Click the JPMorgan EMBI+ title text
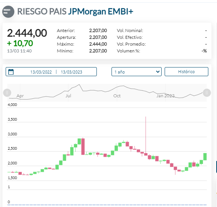The width and height of the screenshot is (217, 207). [101, 11]
